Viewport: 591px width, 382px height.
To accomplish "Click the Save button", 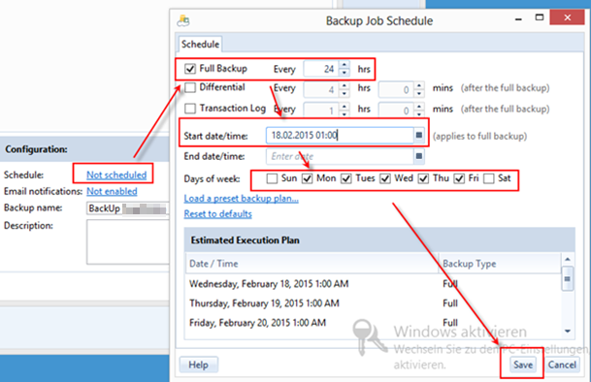I will click(x=523, y=365).
